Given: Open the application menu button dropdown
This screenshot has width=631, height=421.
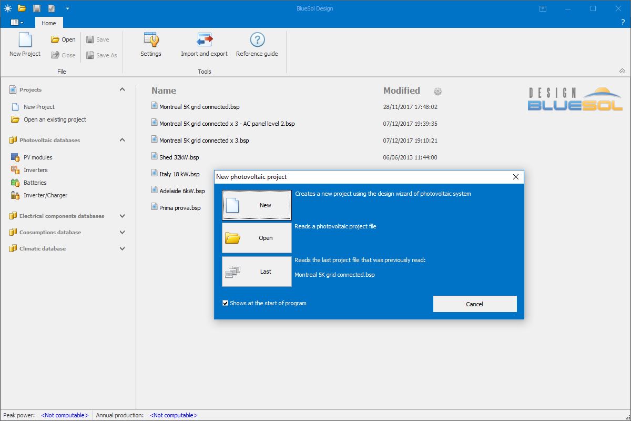Looking at the screenshot, I should (17, 23).
